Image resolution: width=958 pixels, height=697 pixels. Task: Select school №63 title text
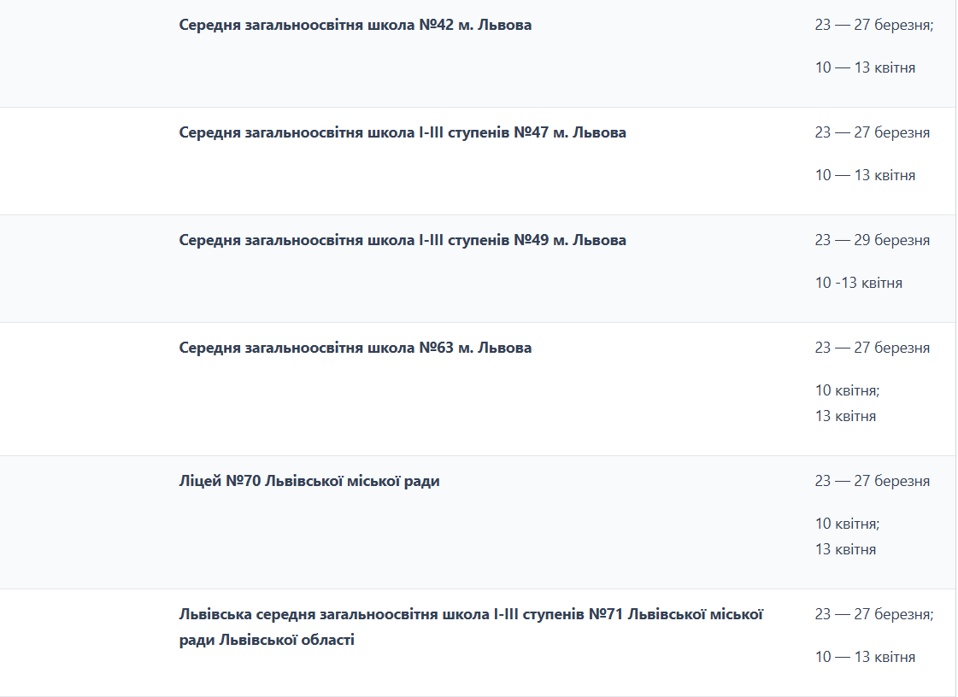355,348
